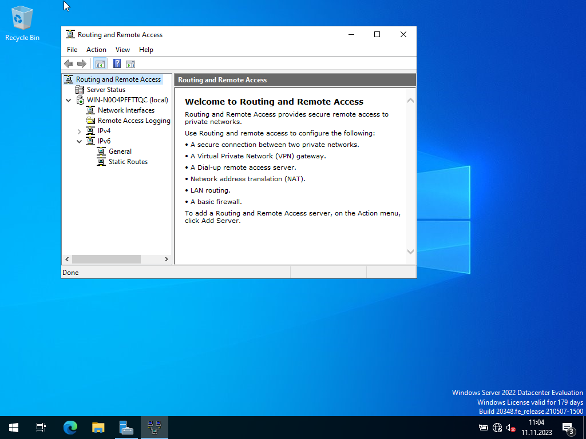Click the tree pane horizontal scrollbar thumb

click(x=106, y=259)
